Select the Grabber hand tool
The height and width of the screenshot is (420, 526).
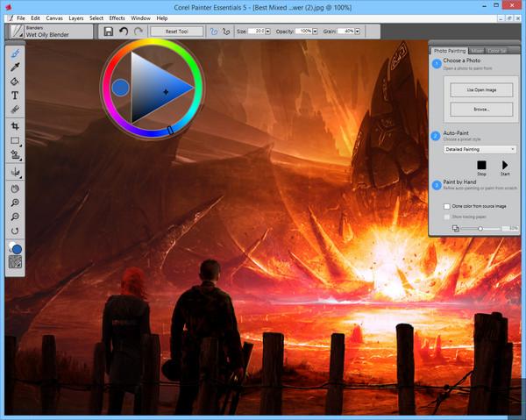click(x=15, y=189)
